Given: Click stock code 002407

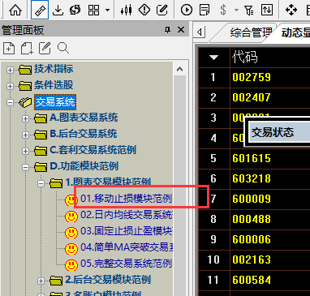Looking at the screenshot, I should click(252, 97).
